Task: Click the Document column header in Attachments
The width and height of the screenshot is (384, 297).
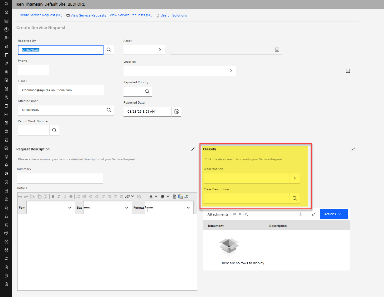Action: pos(216,226)
